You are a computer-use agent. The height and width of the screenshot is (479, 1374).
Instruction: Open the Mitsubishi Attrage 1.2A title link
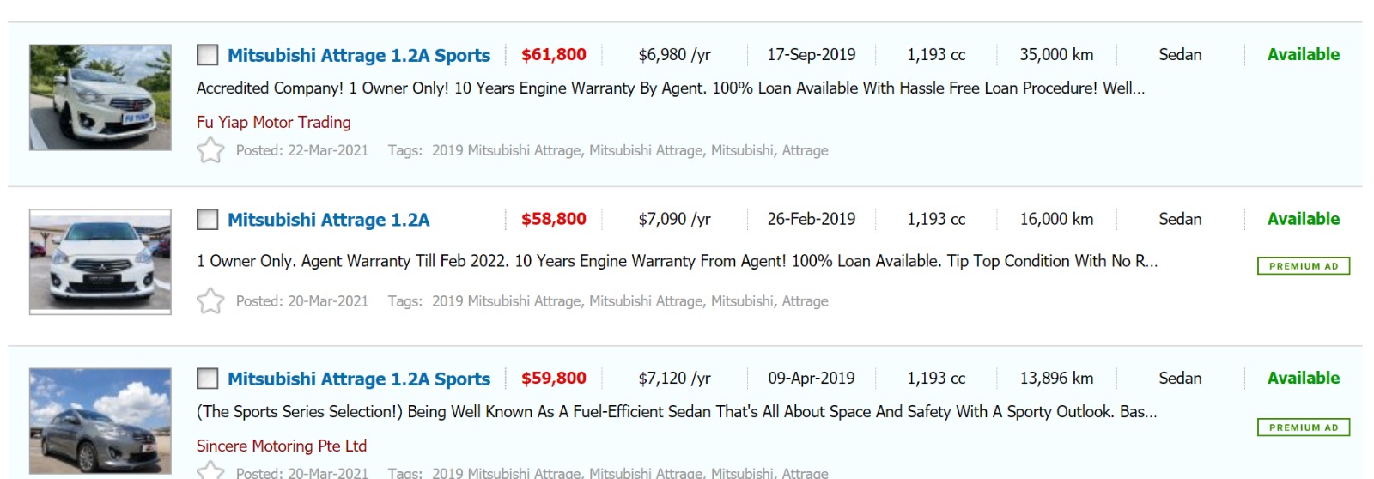point(328,220)
